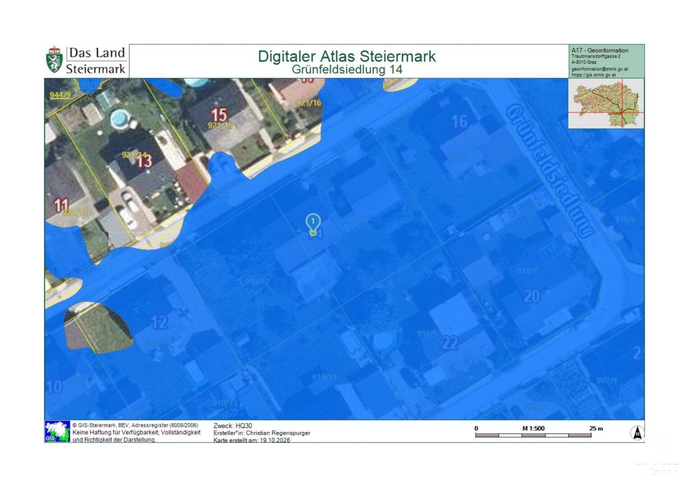Click parcel label 907/4
Viewport: 689px width, 487px height.
point(607,380)
